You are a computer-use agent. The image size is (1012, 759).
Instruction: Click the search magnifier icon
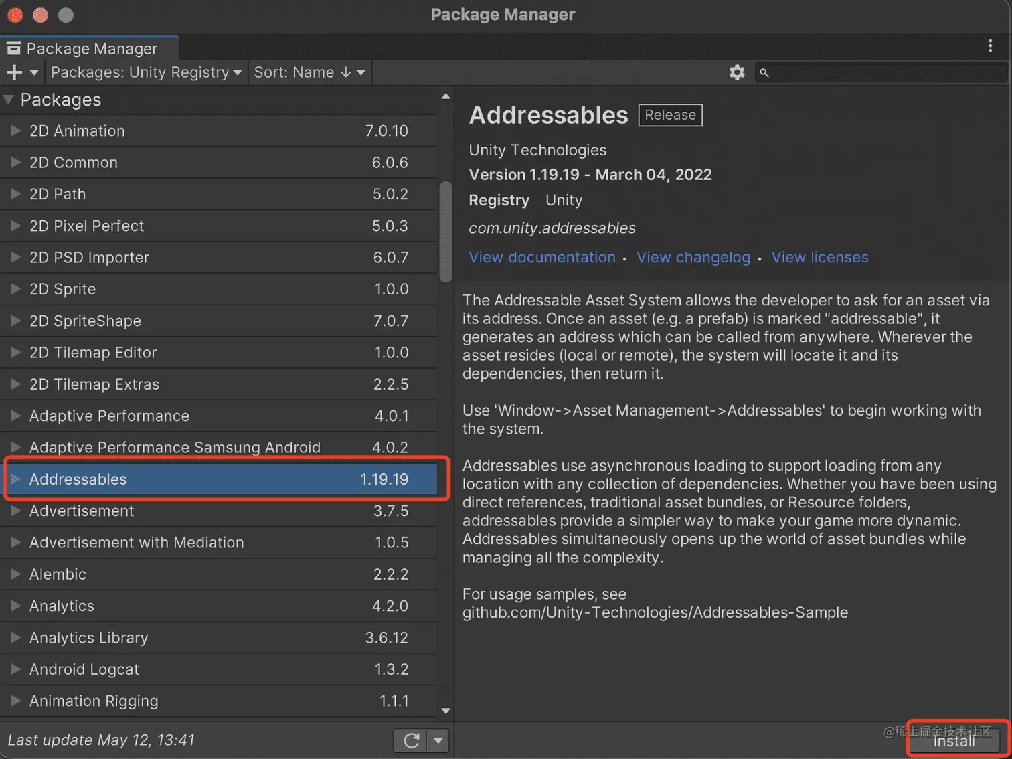point(764,72)
